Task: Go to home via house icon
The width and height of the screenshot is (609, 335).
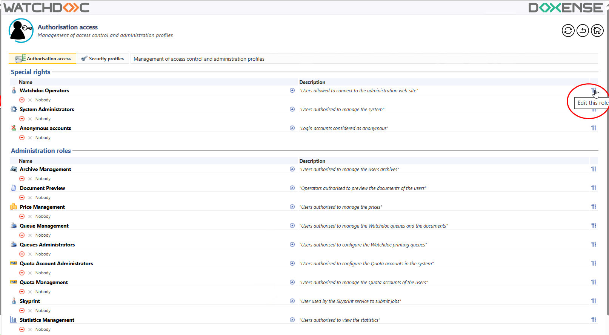Action: [597, 31]
